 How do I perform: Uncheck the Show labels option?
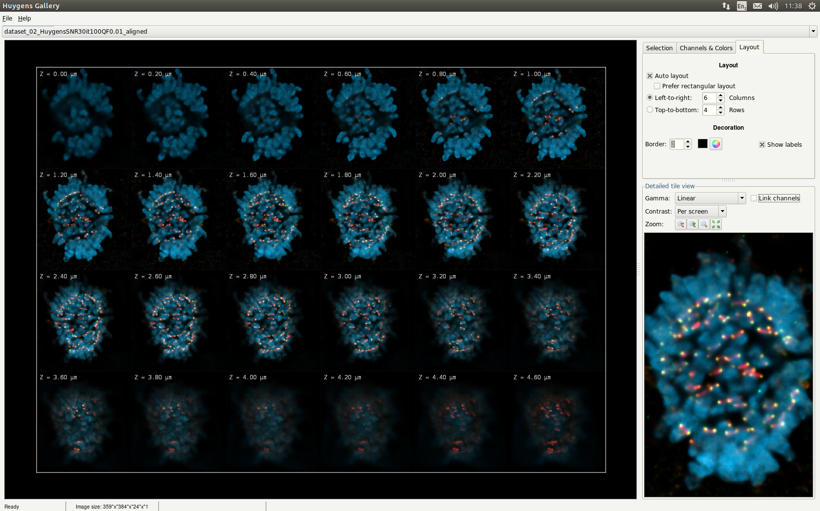click(x=762, y=145)
